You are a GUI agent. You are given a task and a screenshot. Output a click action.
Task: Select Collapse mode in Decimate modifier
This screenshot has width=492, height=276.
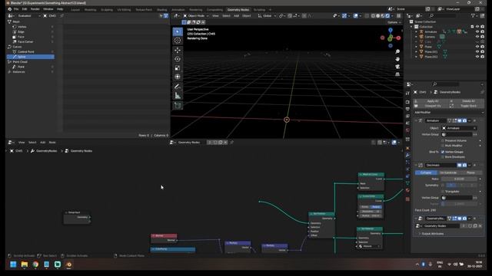426,172
